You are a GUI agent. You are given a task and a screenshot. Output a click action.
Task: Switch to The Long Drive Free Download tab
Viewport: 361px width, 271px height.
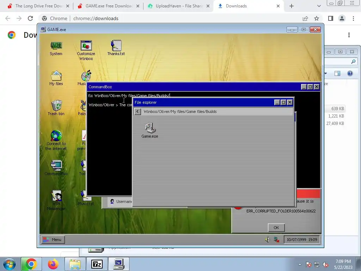[38, 6]
